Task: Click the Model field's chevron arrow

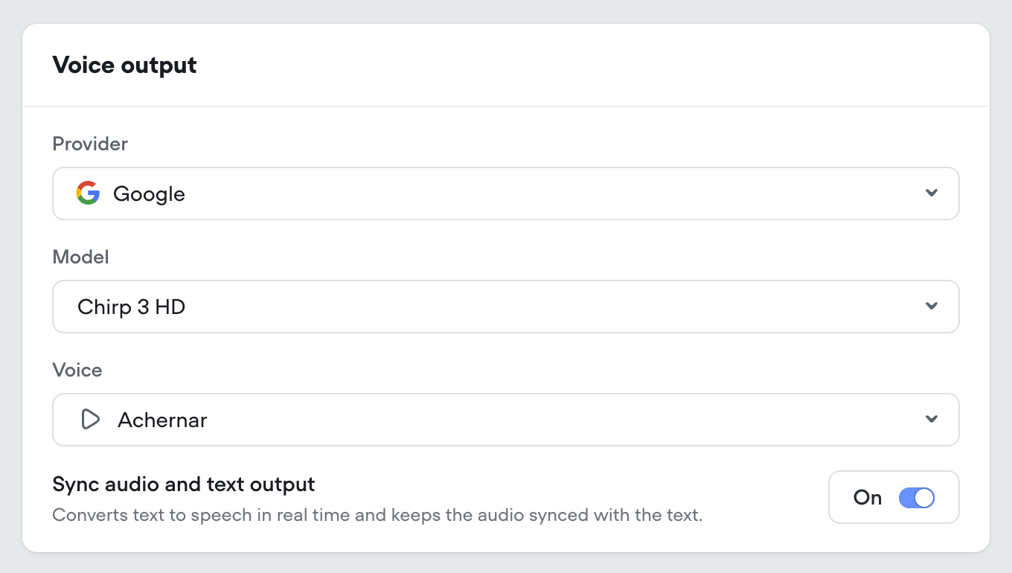Action: pyautogui.click(x=931, y=307)
